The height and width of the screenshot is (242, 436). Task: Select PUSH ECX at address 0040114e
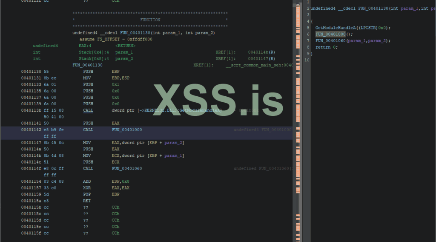pos(101,162)
